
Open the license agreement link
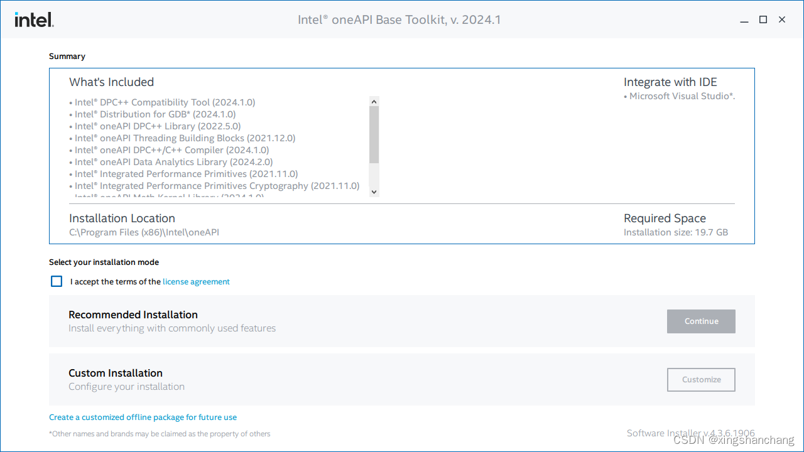coord(196,282)
